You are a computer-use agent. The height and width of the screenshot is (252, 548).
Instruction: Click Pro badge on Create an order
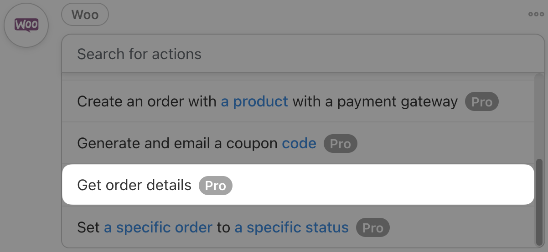point(482,102)
